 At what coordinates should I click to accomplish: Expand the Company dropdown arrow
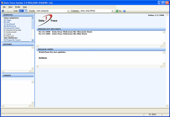click(x=112, y=11)
